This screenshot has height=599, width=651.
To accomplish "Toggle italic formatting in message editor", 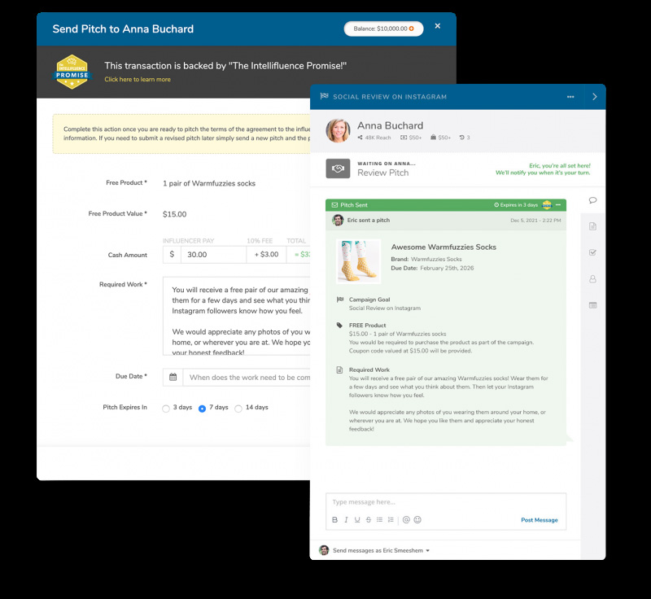I will [346, 520].
